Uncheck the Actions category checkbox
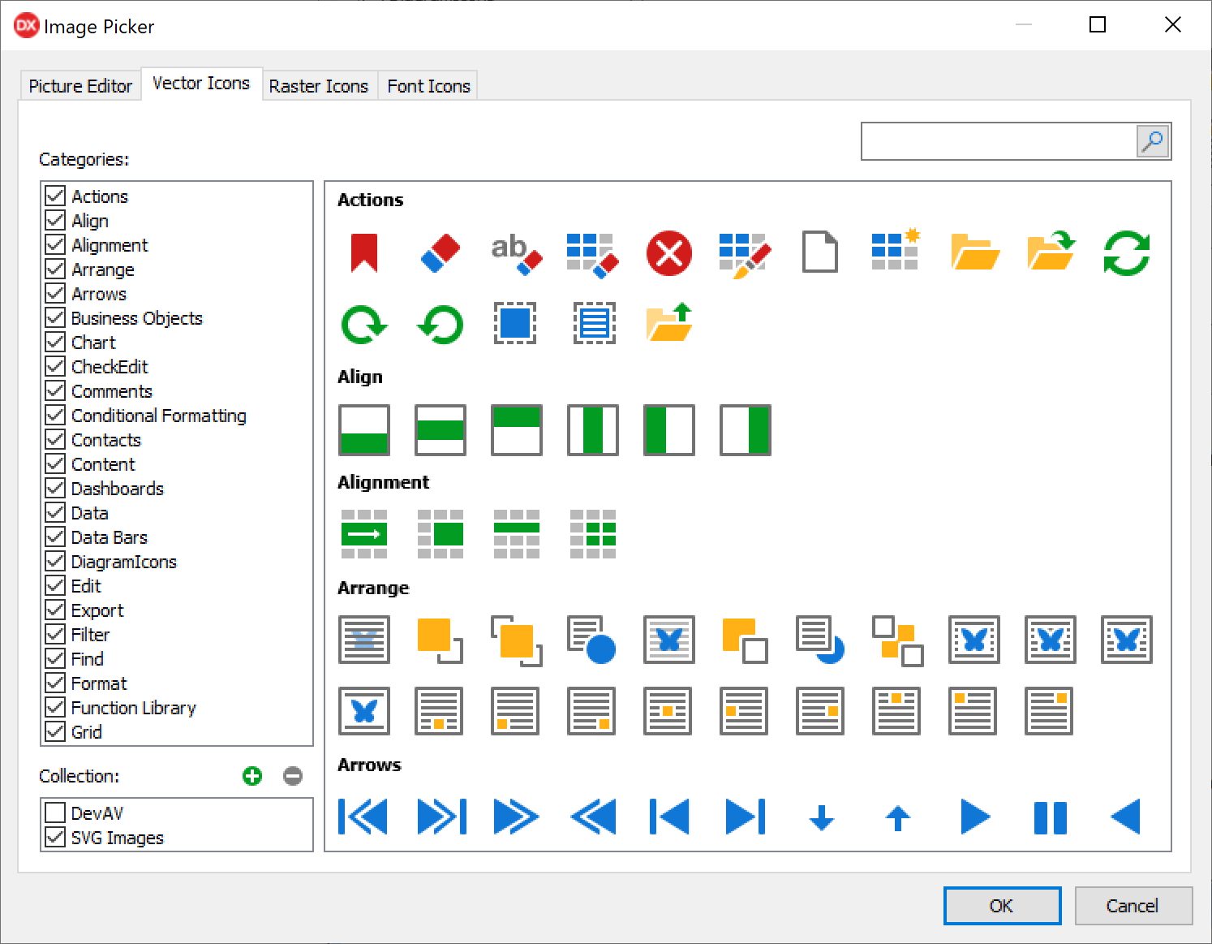This screenshot has height=944, width=1212. click(x=56, y=196)
